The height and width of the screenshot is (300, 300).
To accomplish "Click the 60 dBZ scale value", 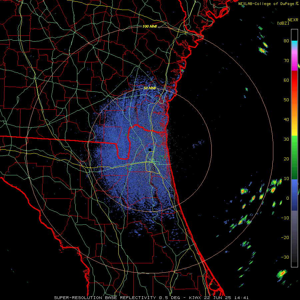I will click(286, 80).
